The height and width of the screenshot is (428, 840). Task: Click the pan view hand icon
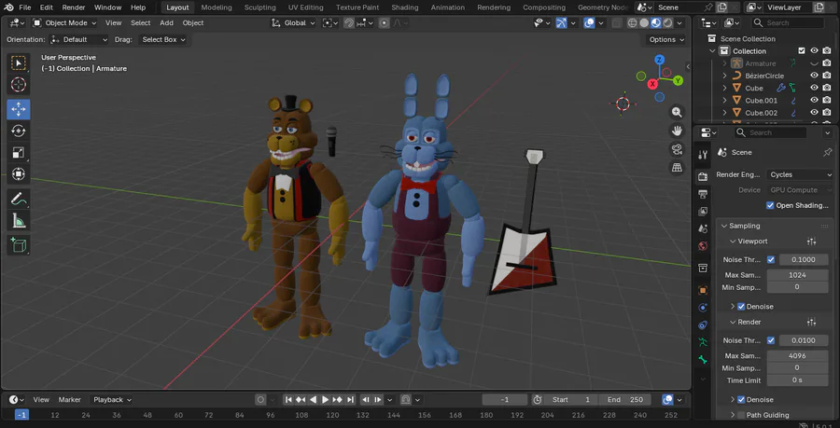coord(678,131)
